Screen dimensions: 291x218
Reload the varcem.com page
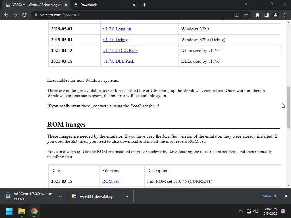pos(24,15)
